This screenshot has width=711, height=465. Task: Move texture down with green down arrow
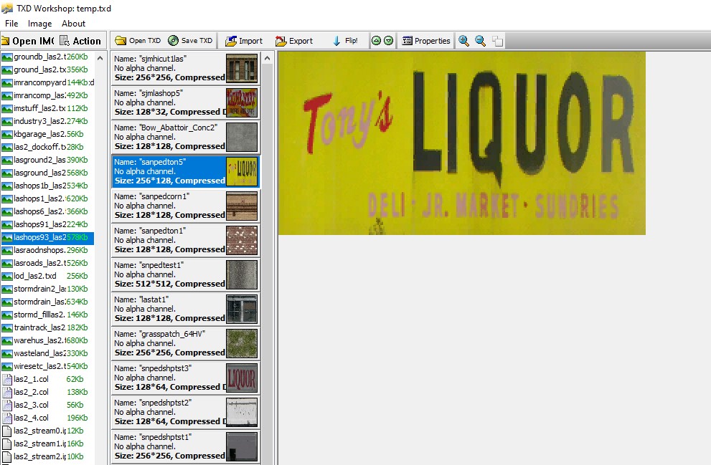pyautogui.click(x=389, y=41)
